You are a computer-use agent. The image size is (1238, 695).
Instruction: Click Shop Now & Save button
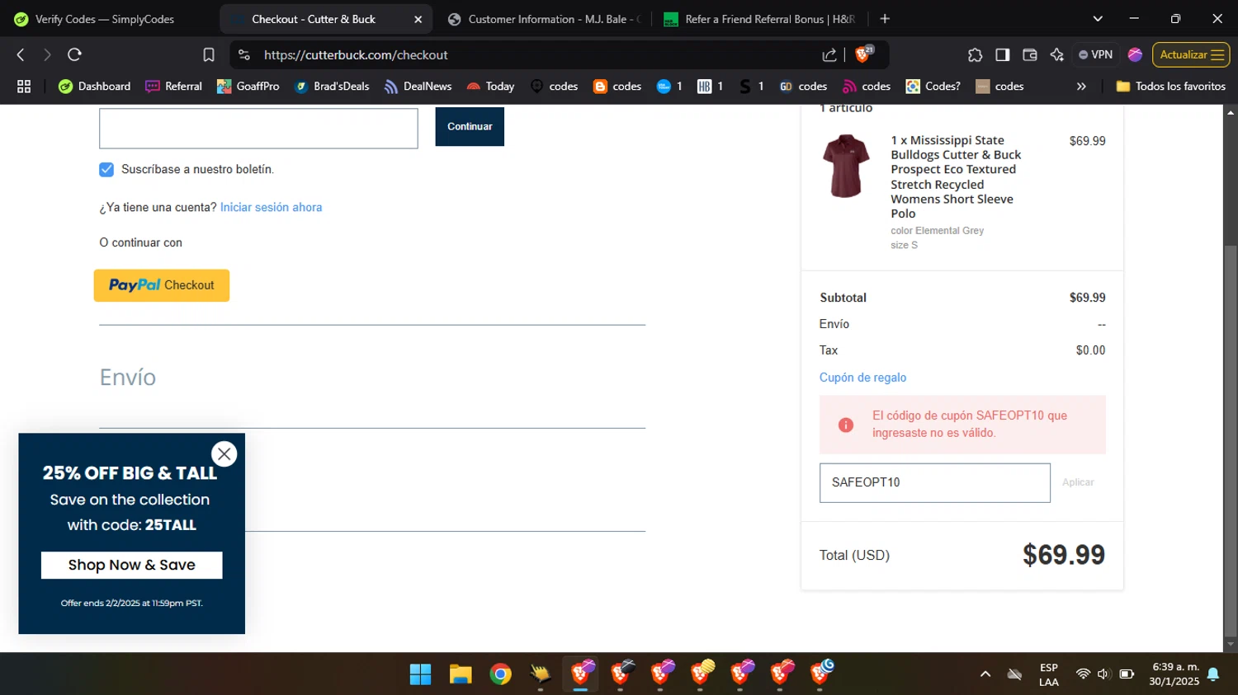(132, 565)
